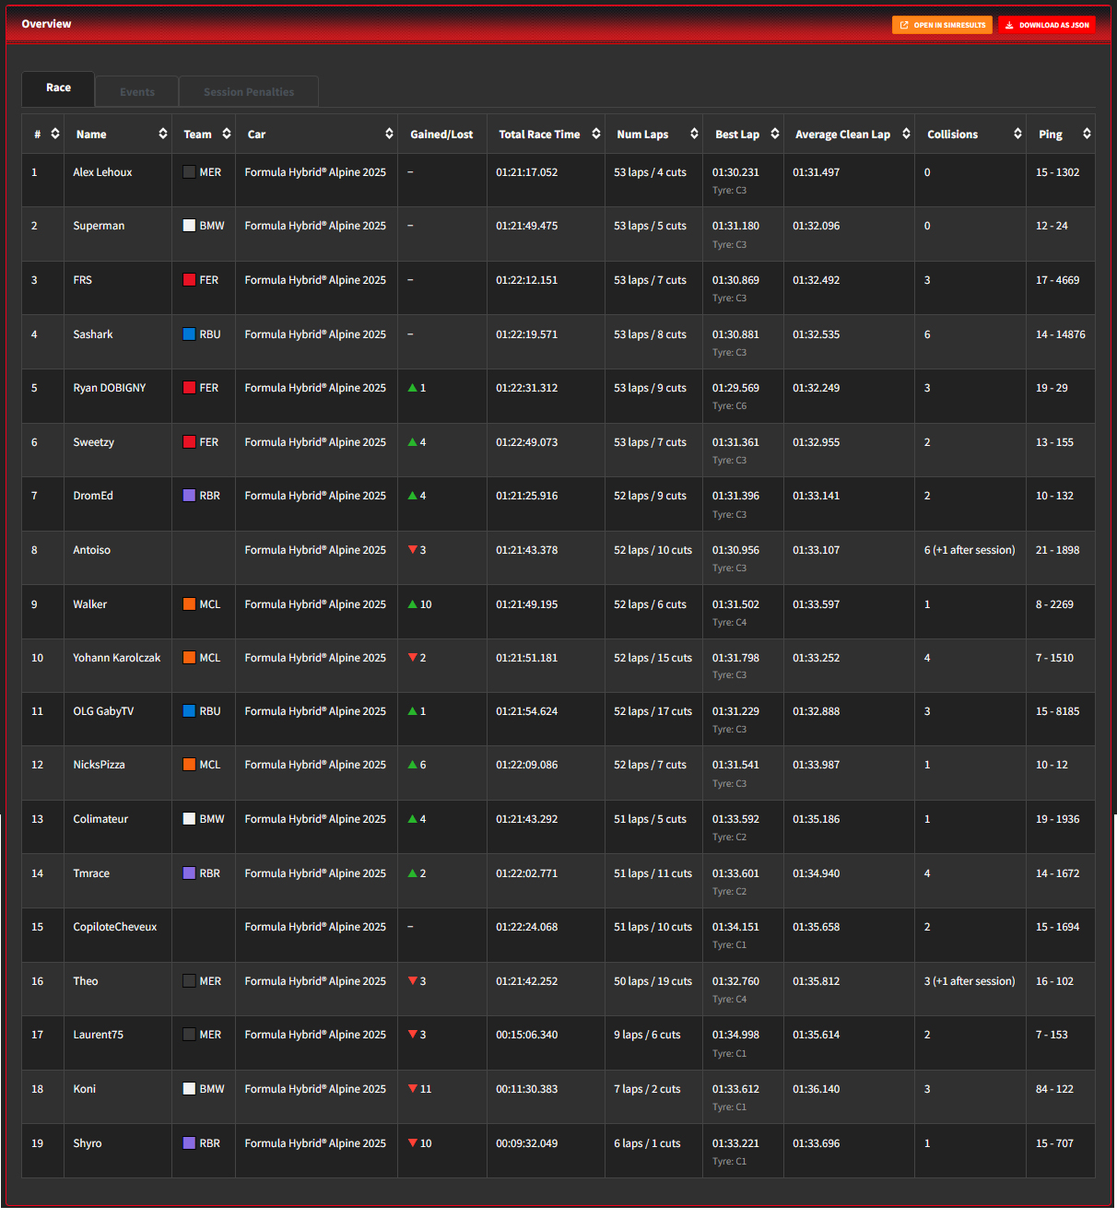The image size is (1117, 1218).
Task: Sort by Team using sort arrows
Action: coord(227,134)
